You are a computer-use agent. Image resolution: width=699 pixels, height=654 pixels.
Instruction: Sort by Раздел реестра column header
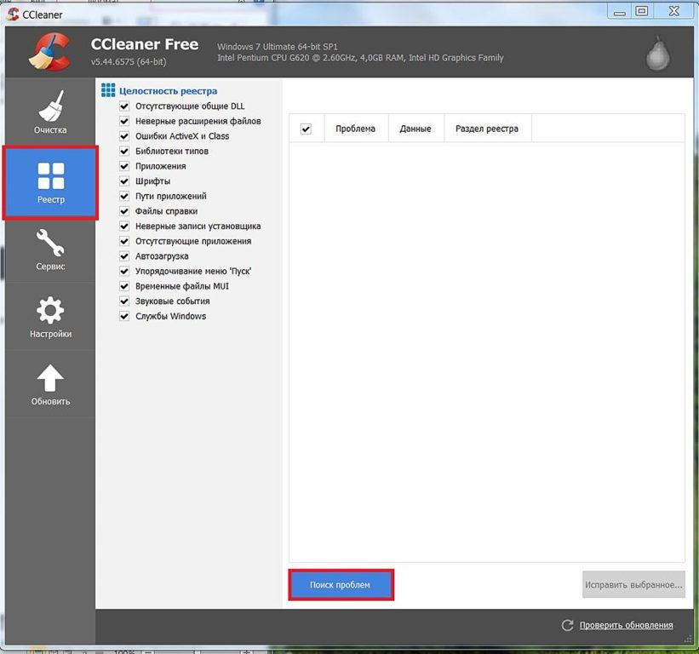tap(487, 129)
